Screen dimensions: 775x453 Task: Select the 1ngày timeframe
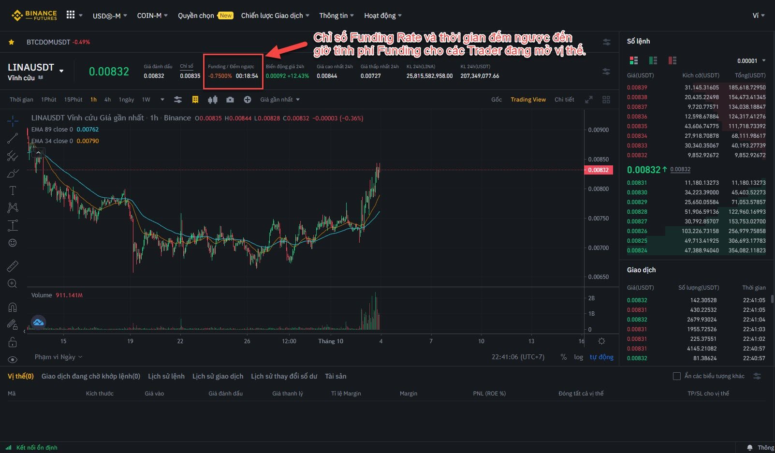127,100
